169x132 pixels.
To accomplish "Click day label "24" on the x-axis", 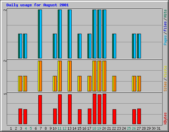I will point(124,128).
